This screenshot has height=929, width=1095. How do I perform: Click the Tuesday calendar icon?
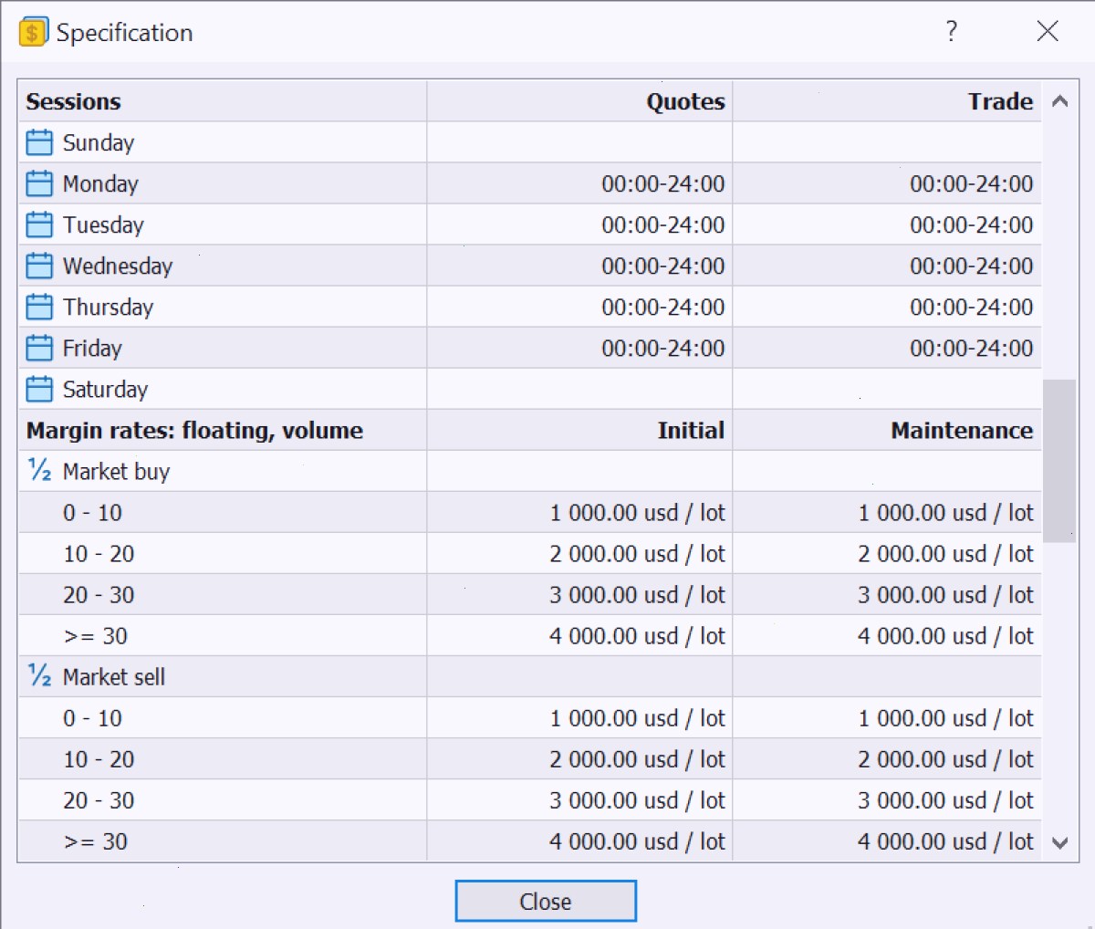click(x=39, y=224)
